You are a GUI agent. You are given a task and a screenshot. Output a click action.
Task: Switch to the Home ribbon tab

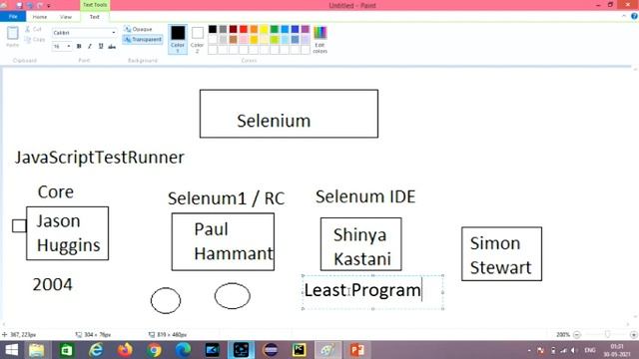[40, 17]
